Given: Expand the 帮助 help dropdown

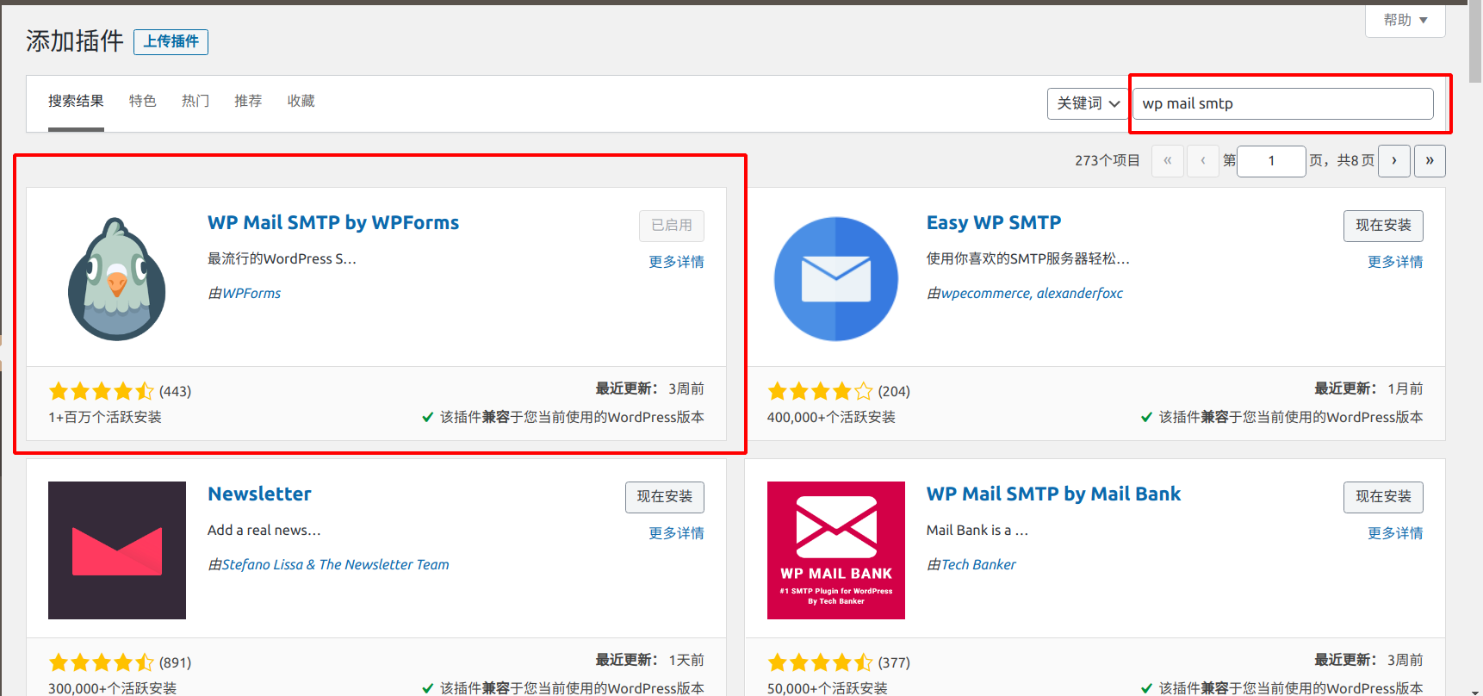Looking at the screenshot, I should pyautogui.click(x=1405, y=20).
